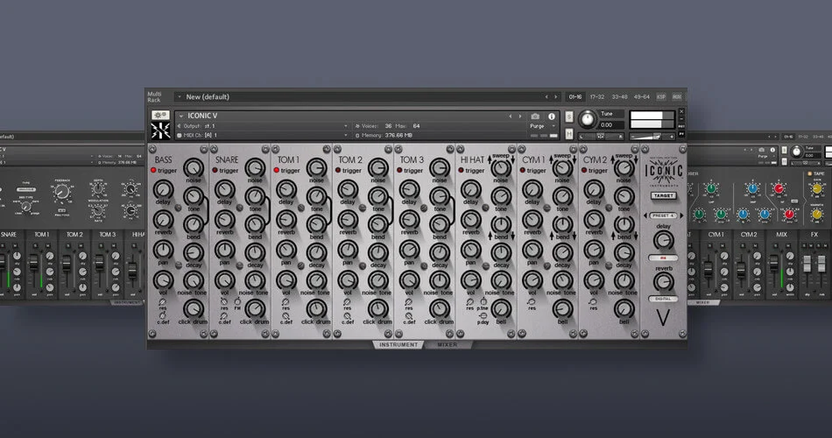Toggle the HI HAT trigger LED
The height and width of the screenshot is (438, 832).
click(x=461, y=171)
